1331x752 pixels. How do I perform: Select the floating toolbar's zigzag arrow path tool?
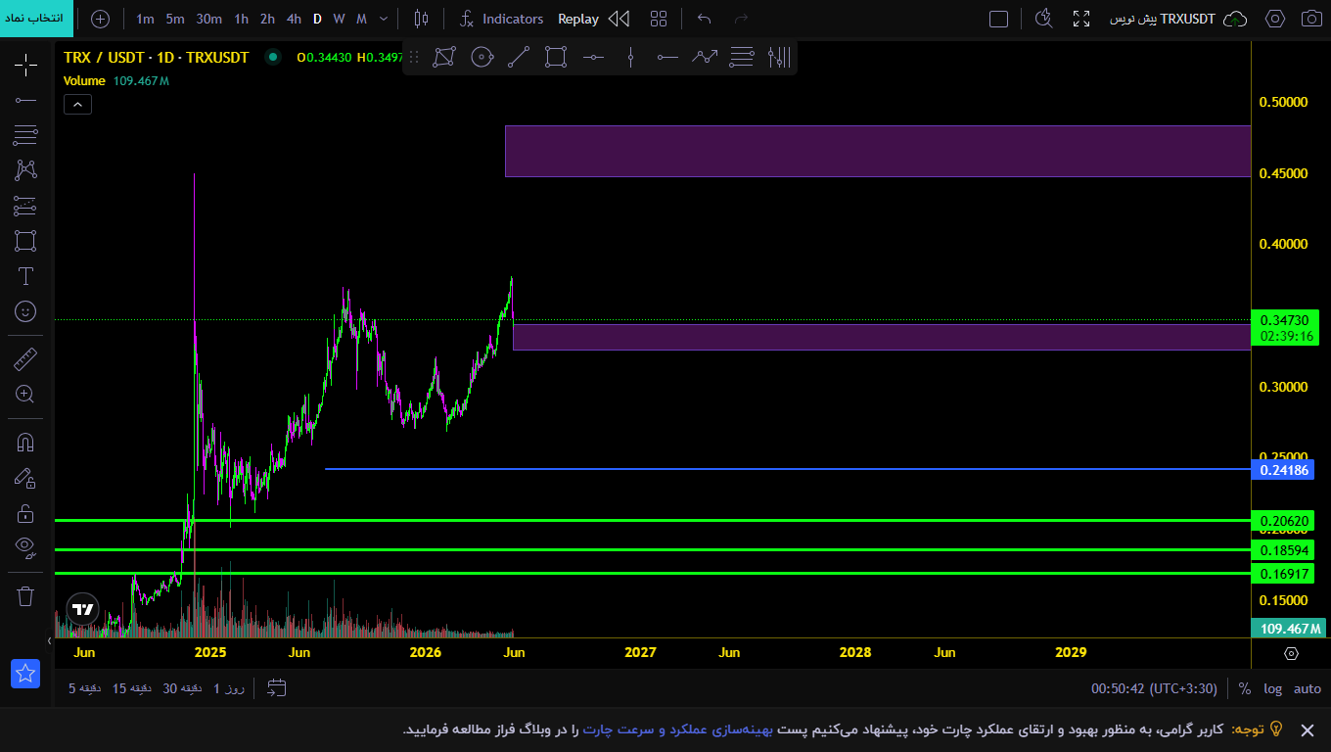[705, 58]
